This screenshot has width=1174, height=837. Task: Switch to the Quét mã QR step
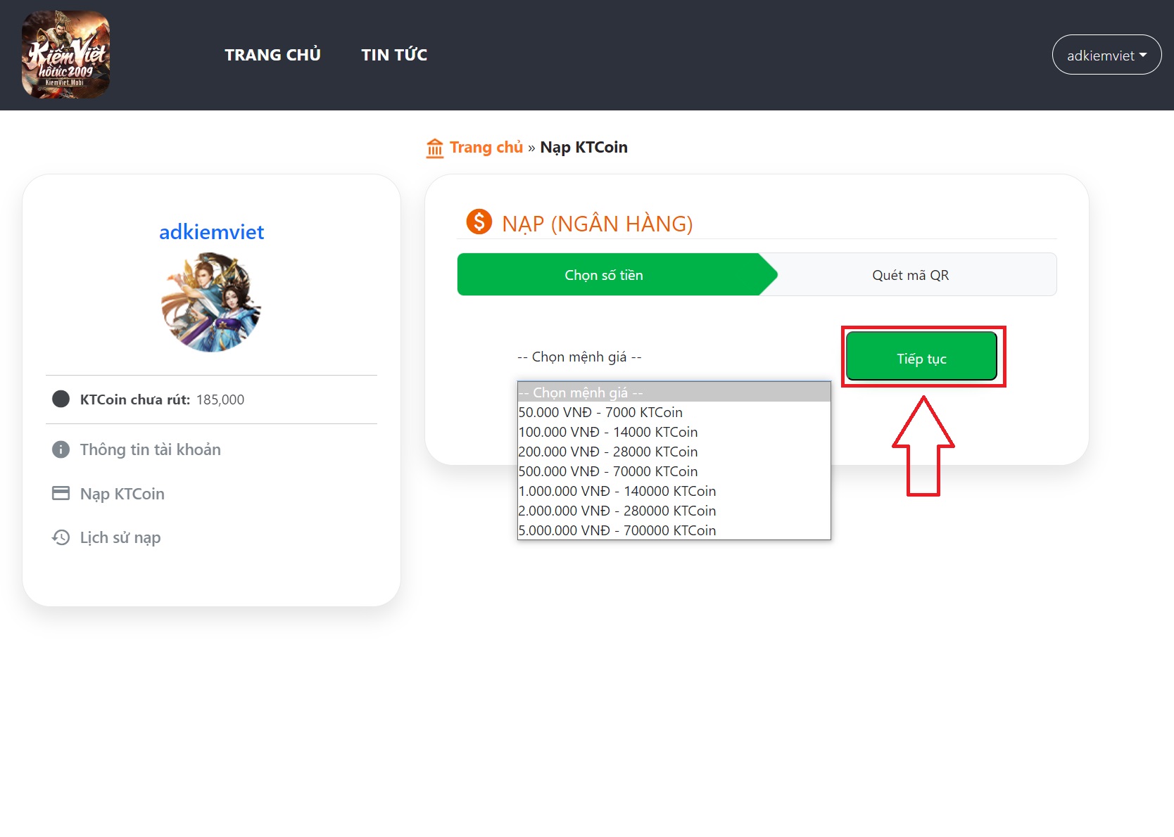click(x=910, y=275)
